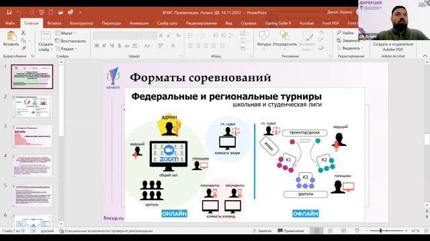
Task: Click the русский language indicator in status bar
Action: tap(48, 231)
